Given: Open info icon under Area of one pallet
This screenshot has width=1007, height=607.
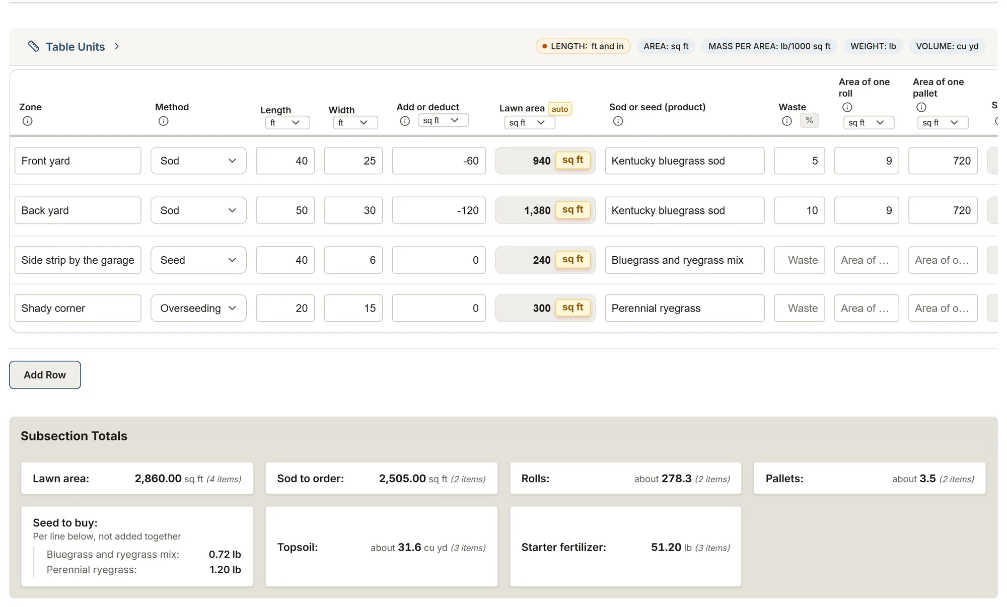Looking at the screenshot, I should coord(921,107).
